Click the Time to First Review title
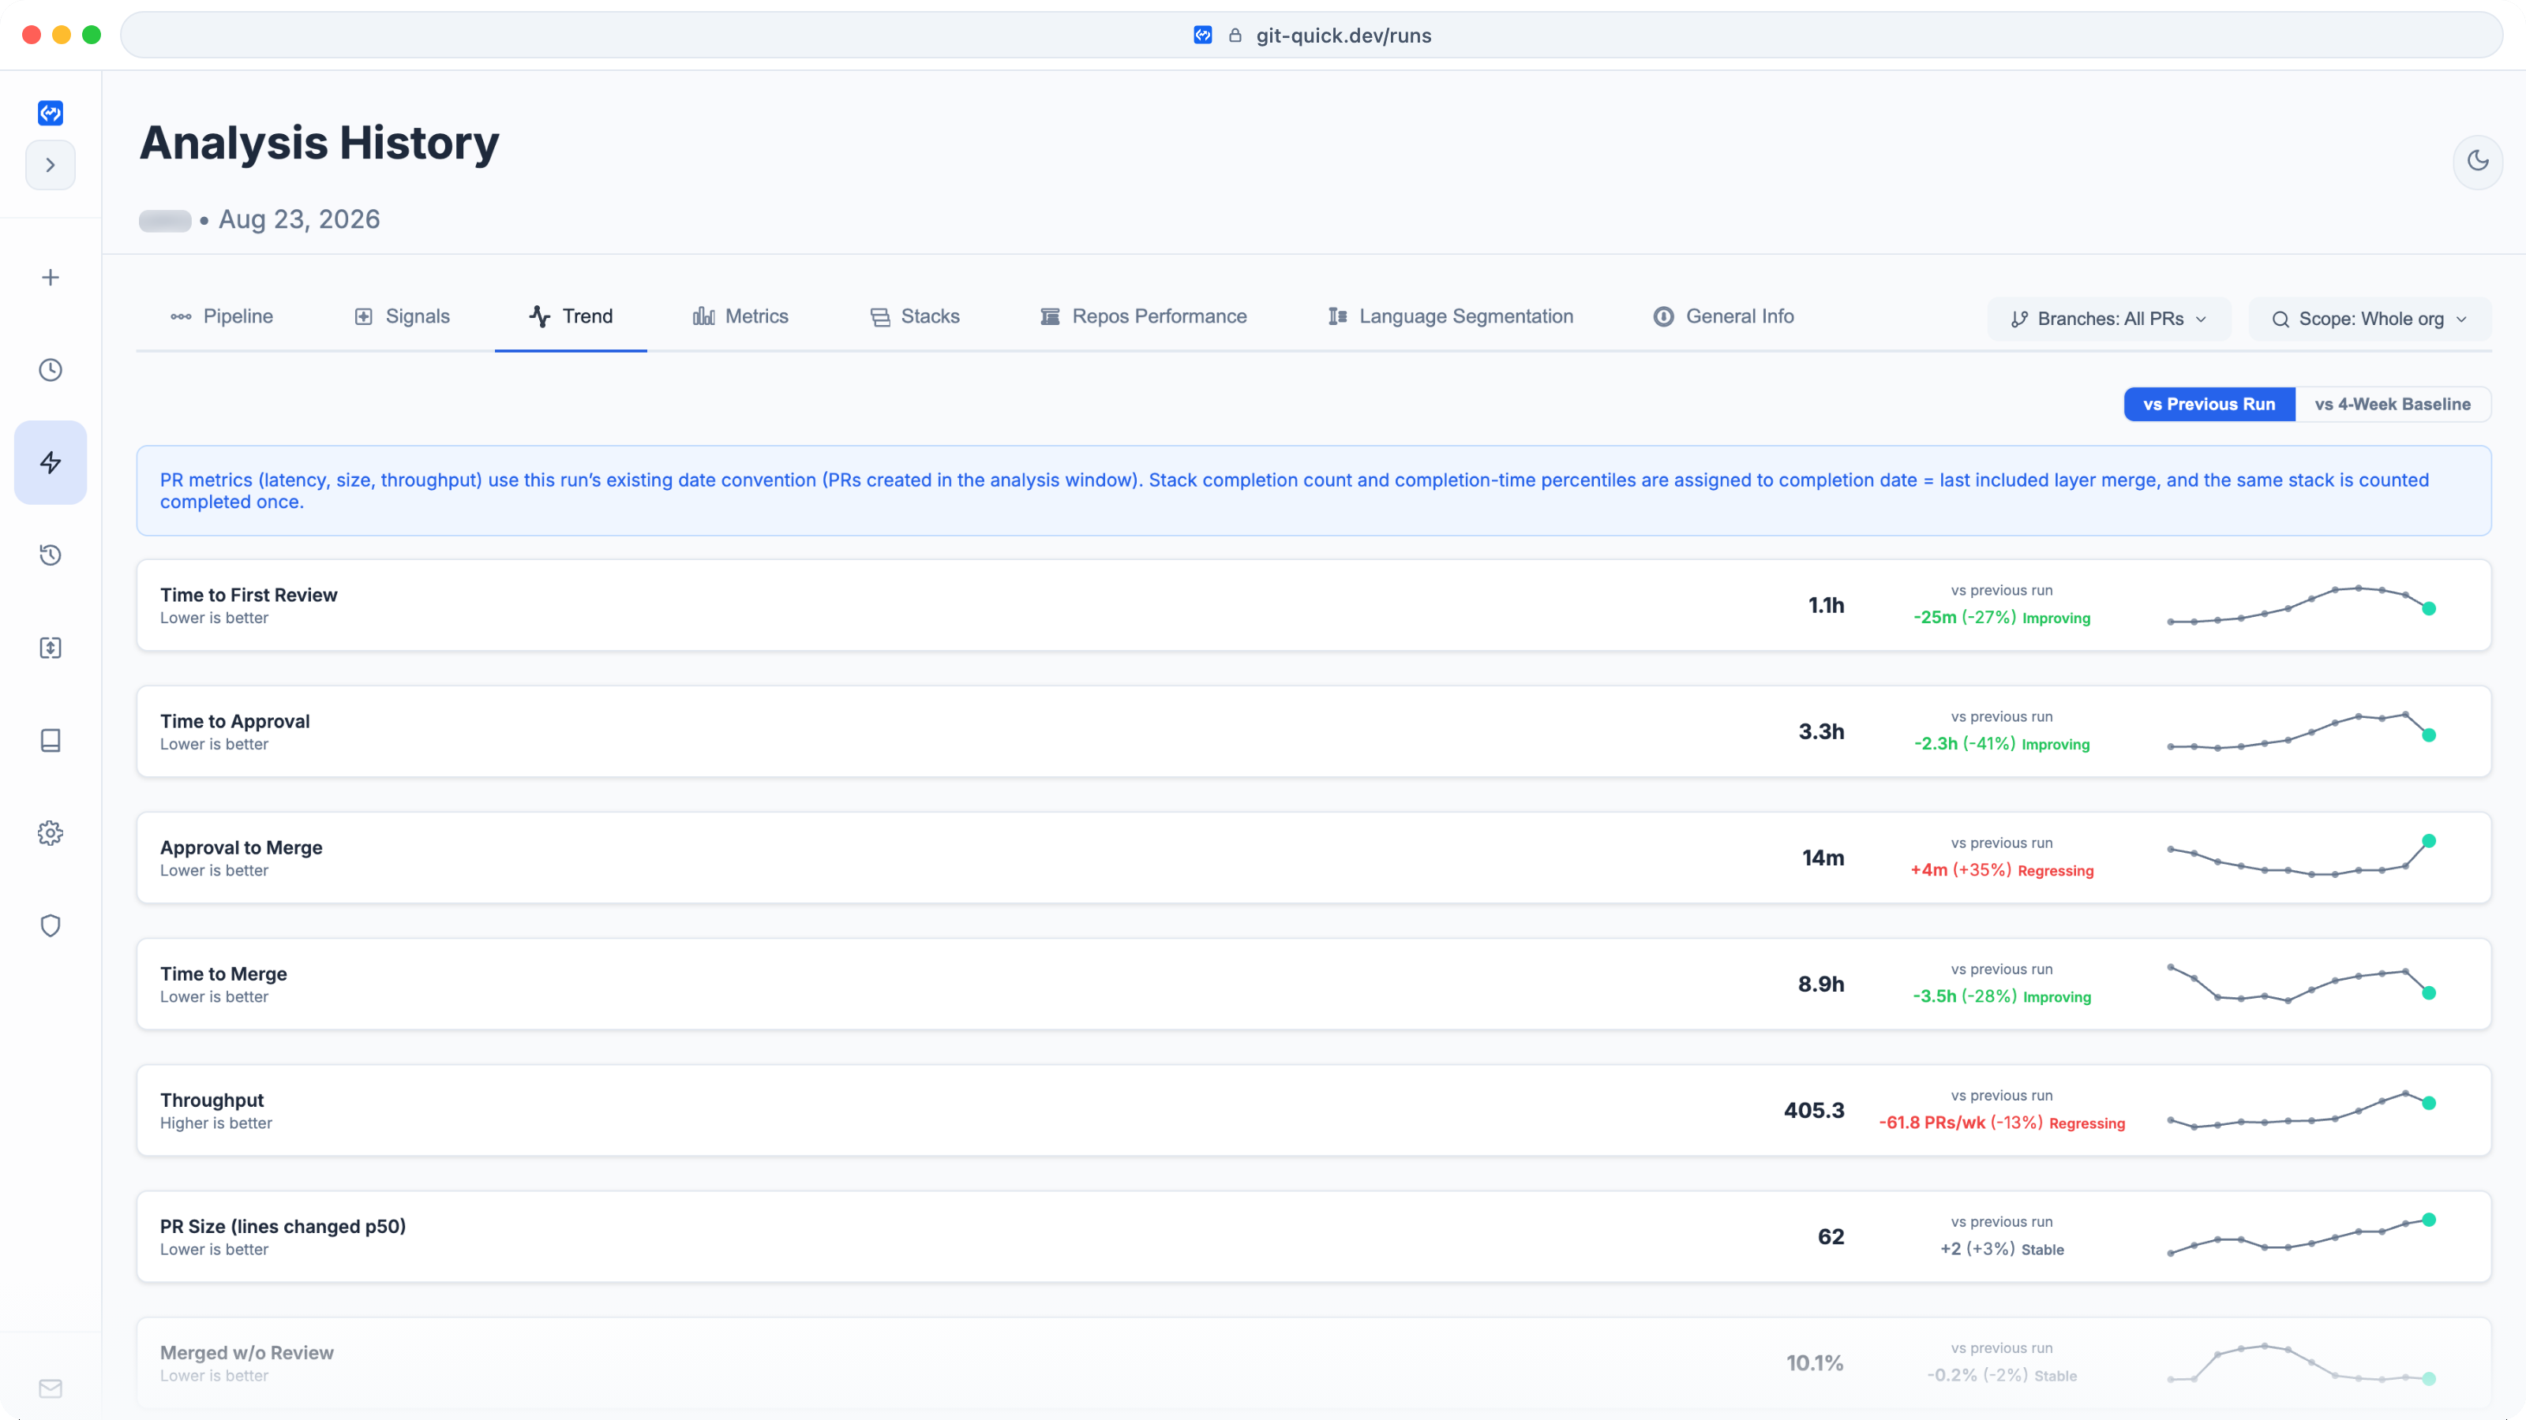Image resolution: width=2526 pixels, height=1420 pixels. pyautogui.click(x=248, y=595)
